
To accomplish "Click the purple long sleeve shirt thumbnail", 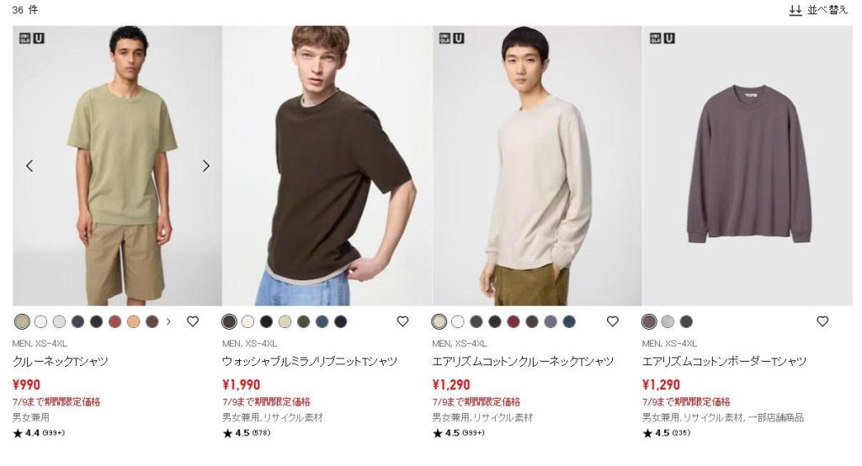I will (748, 166).
